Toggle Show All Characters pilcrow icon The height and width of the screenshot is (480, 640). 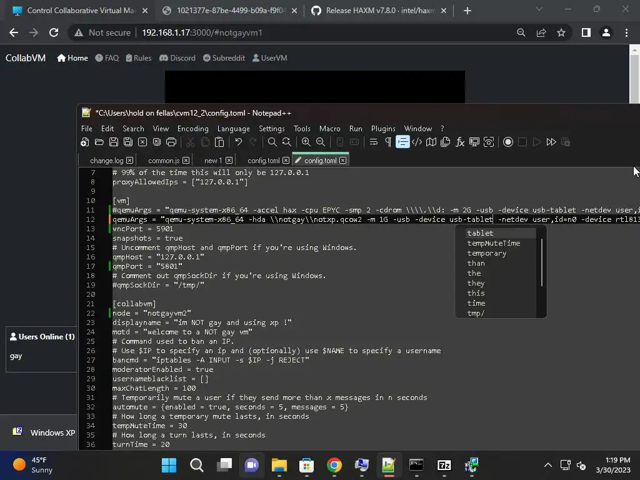point(387,142)
